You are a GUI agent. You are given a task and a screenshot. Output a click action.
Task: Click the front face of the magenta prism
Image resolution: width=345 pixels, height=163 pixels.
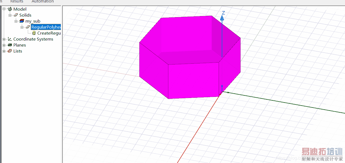(194, 80)
